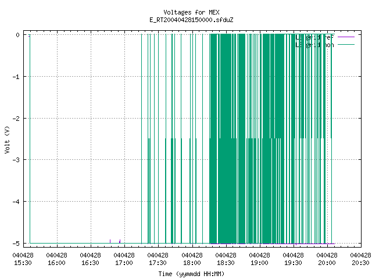Click the y-axis tick label '-1'
Viewport: 372px width, 279px height.
click(16, 77)
